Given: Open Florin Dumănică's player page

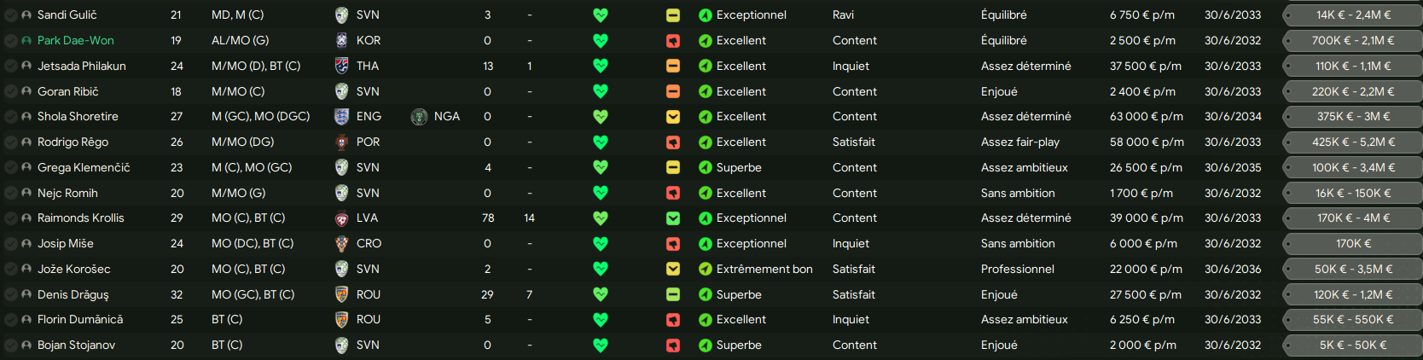Looking at the screenshot, I should coord(80,320).
